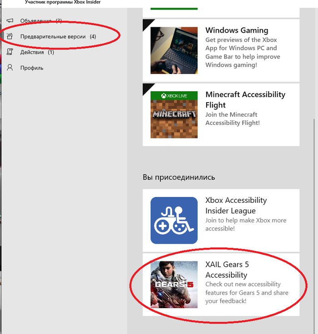Click the previews gift icon
Screen dimensions: 318x334
[10, 36]
